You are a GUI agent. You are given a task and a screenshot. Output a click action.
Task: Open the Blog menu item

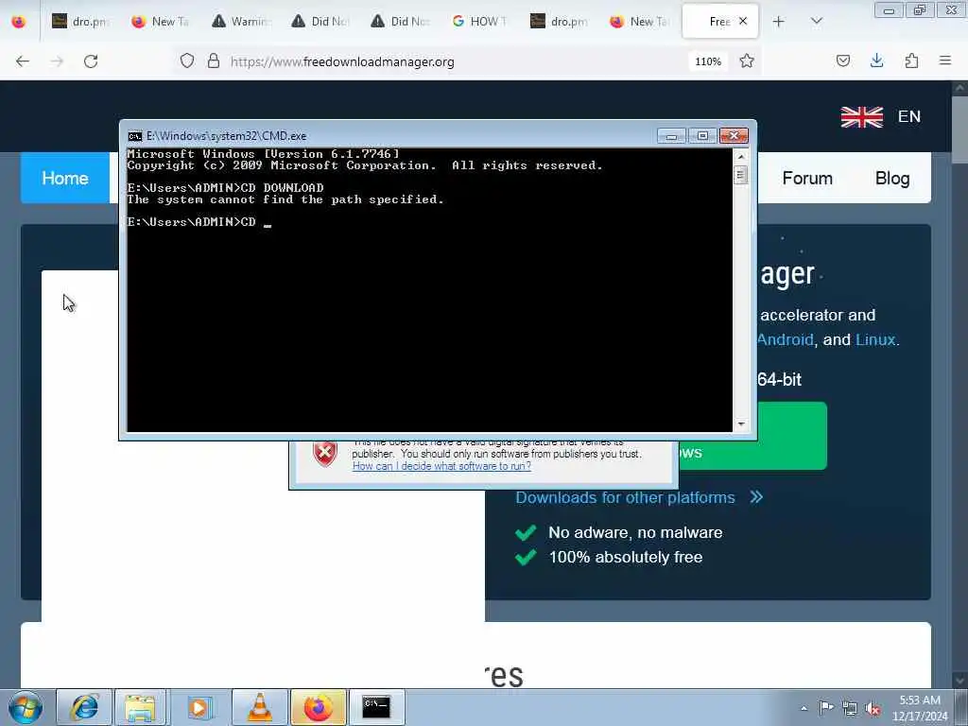click(892, 179)
